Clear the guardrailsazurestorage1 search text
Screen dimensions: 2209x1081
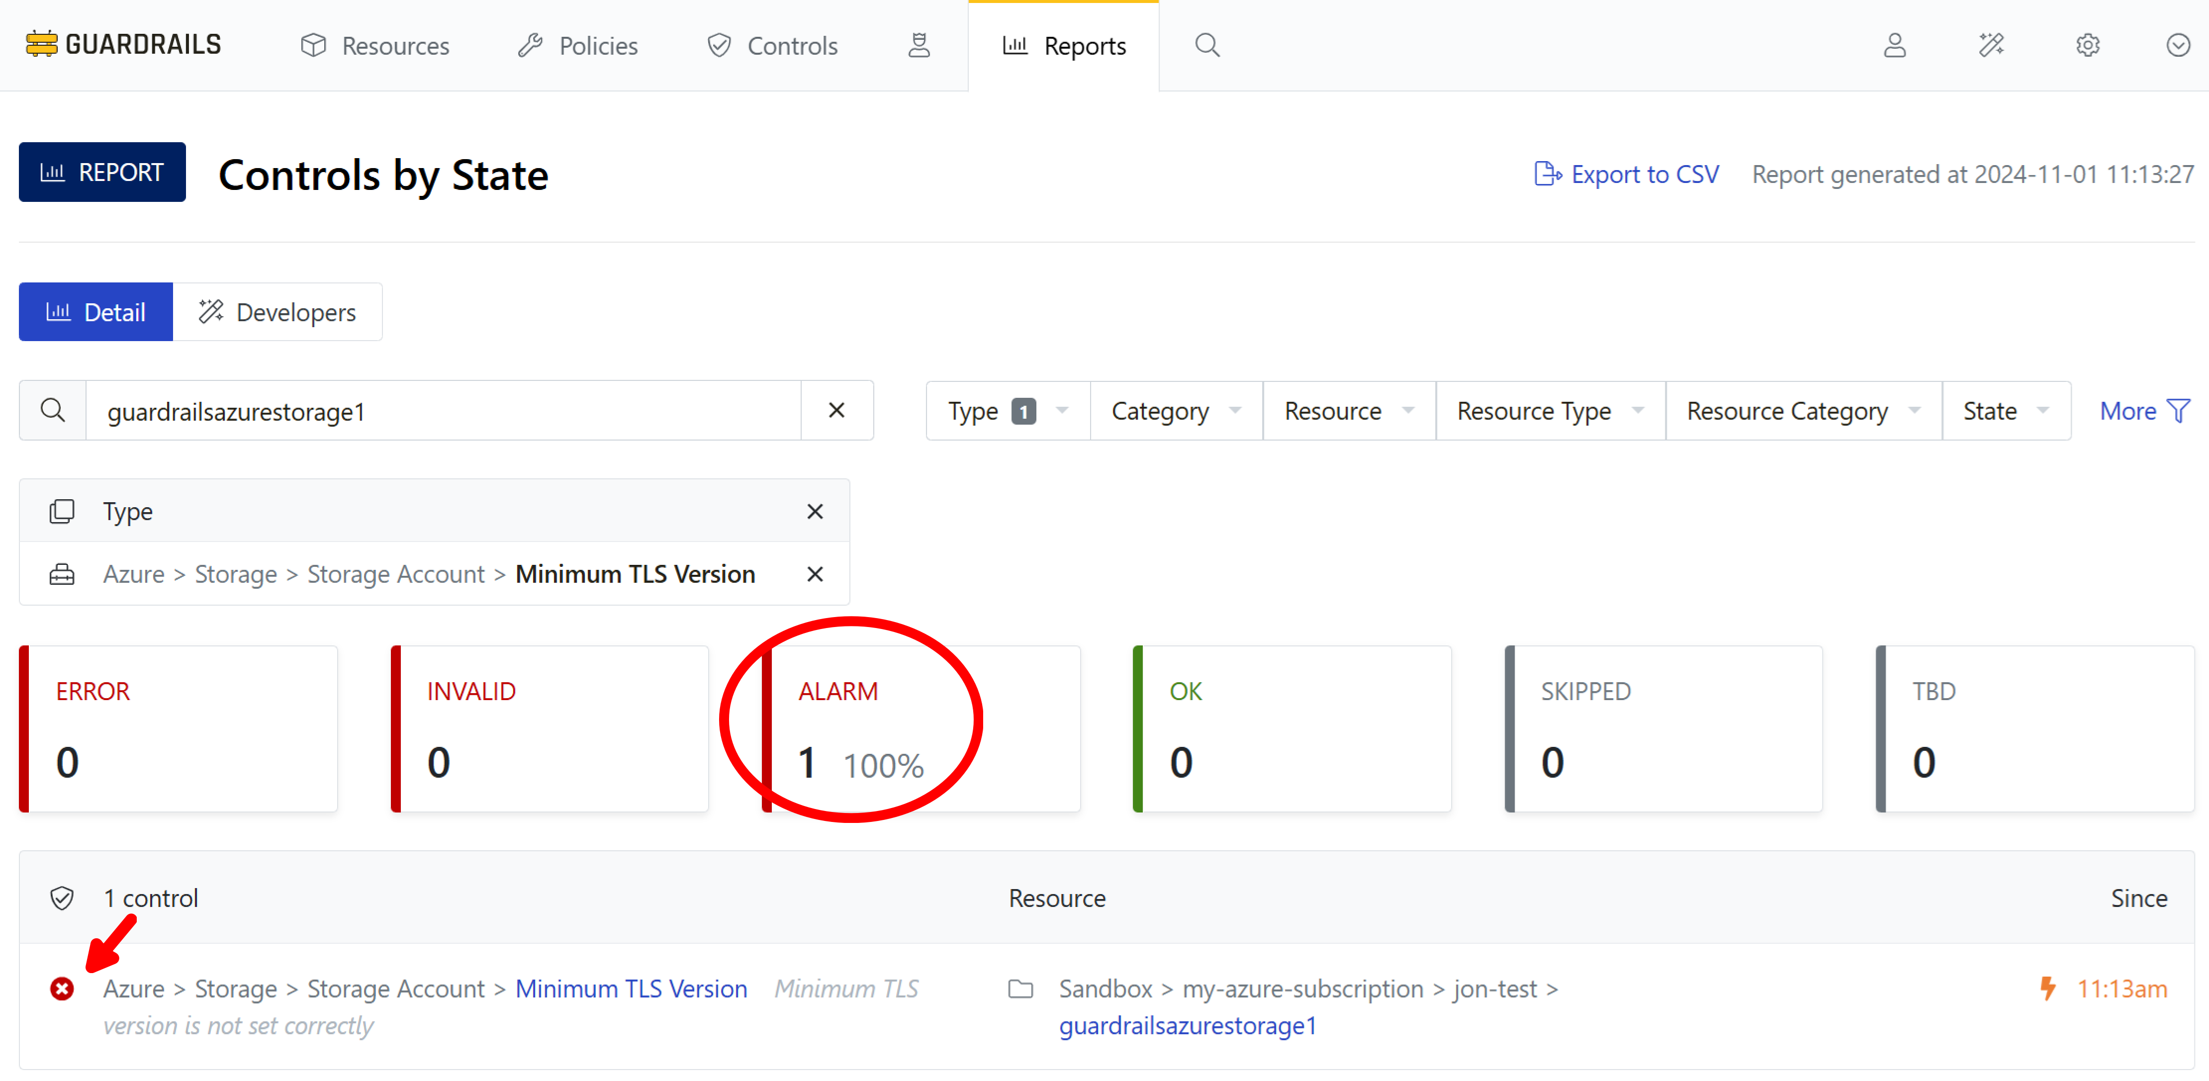[x=836, y=411]
